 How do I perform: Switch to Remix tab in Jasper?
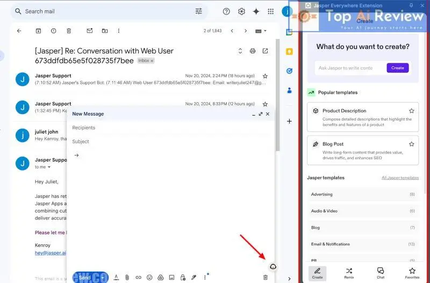pos(349,273)
